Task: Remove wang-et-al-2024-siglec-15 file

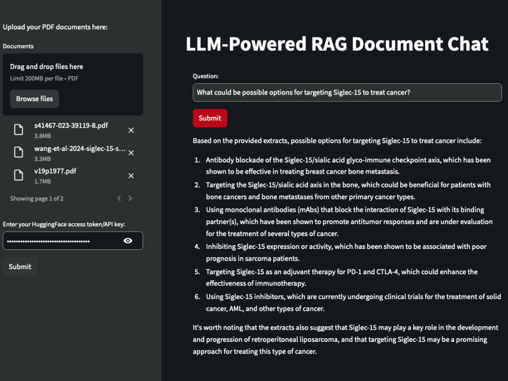Action: [x=131, y=153]
